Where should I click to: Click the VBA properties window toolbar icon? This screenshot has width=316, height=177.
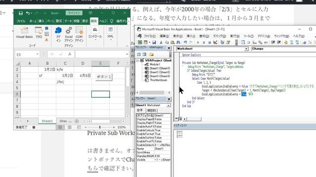228,42
